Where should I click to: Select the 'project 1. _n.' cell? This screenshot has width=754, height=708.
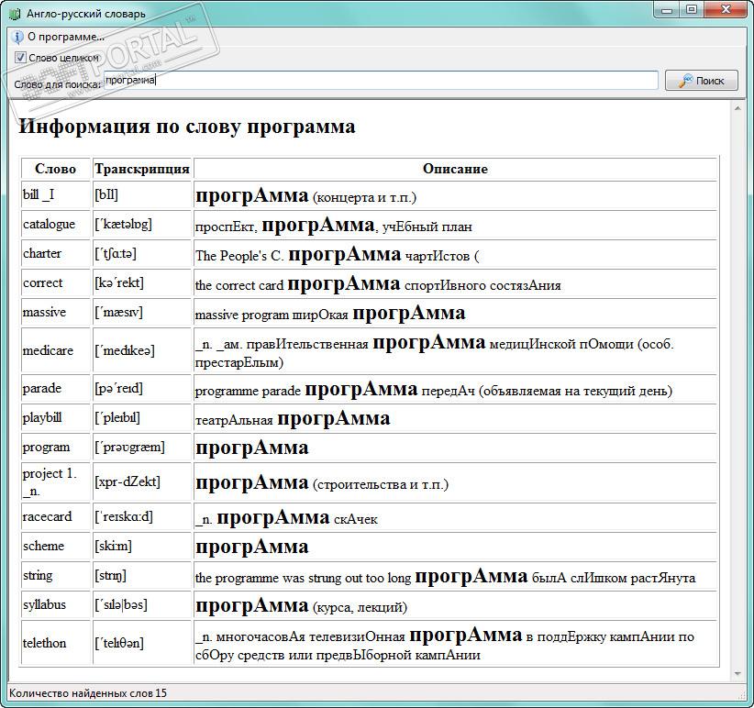tap(56, 482)
